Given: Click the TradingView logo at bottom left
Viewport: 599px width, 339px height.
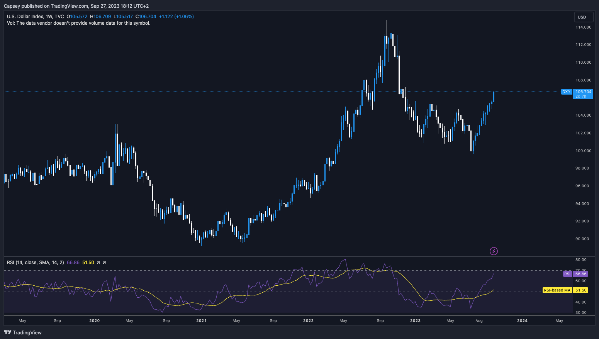Looking at the screenshot, I should tap(23, 332).
